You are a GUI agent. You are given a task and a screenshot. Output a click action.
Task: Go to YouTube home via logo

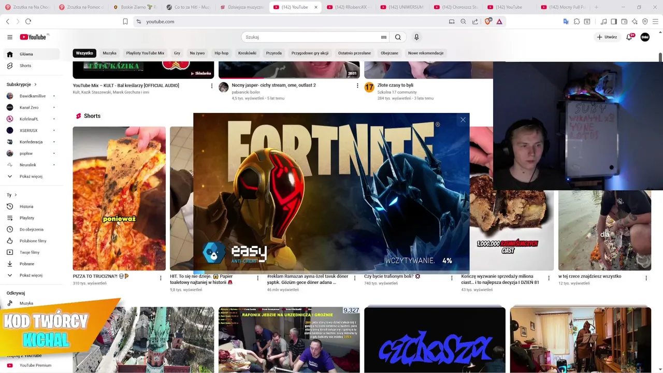click(x=34, y=37)
